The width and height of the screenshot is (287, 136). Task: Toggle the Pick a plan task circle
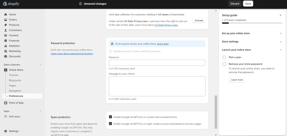click(x=224, y=57)
